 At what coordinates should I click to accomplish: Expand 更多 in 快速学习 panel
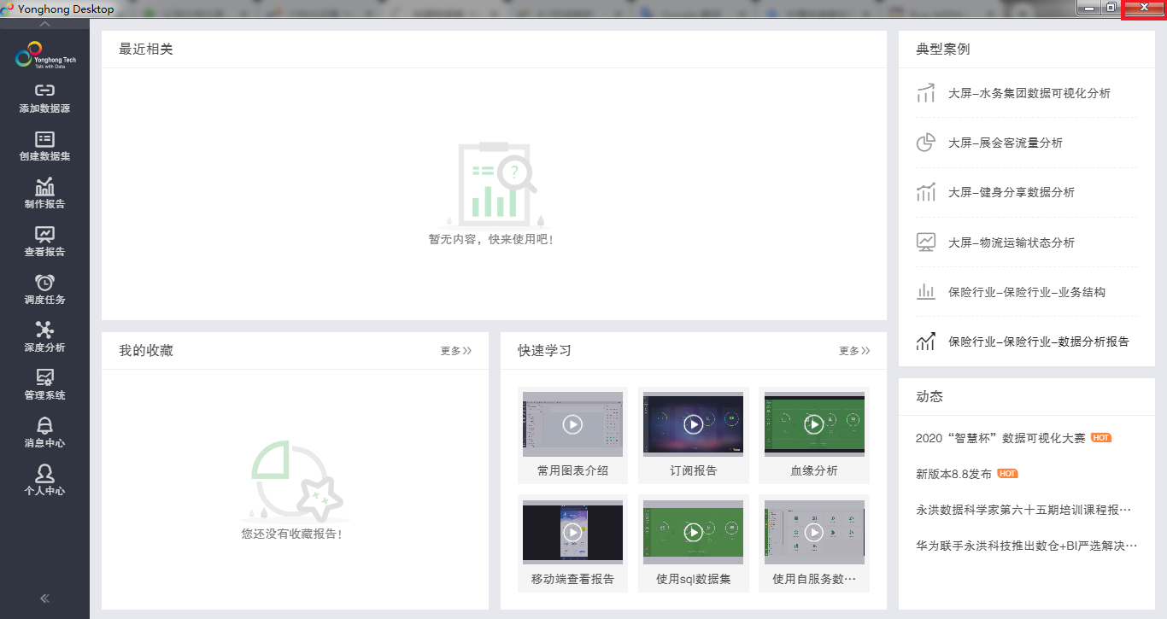[x=854, y=351]
